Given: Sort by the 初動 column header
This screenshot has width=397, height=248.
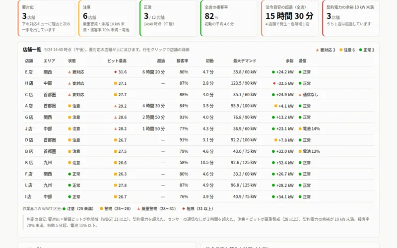Looking at the screenshot, I should click(x=209, y=61).
